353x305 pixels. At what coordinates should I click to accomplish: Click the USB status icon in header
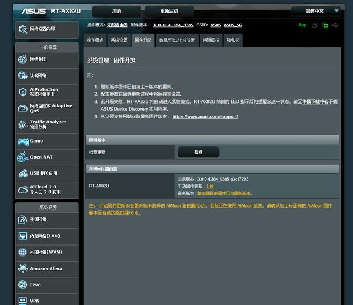pos(335,25)
